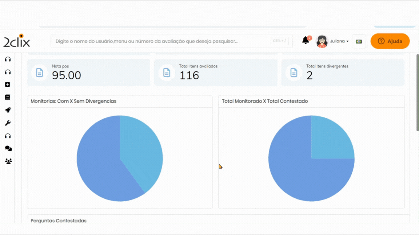Click the Nota pos 95.00 card
419x235 pixels.
(88, 73)
